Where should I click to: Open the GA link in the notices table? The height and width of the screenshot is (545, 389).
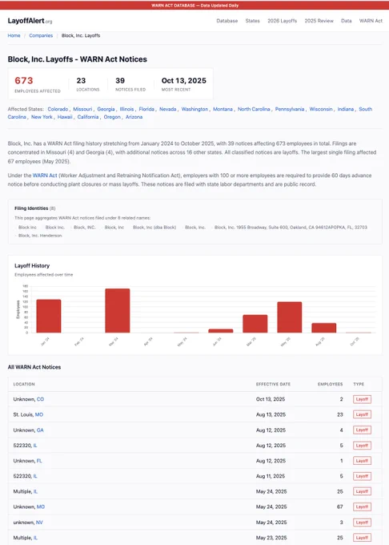point(40,430)
